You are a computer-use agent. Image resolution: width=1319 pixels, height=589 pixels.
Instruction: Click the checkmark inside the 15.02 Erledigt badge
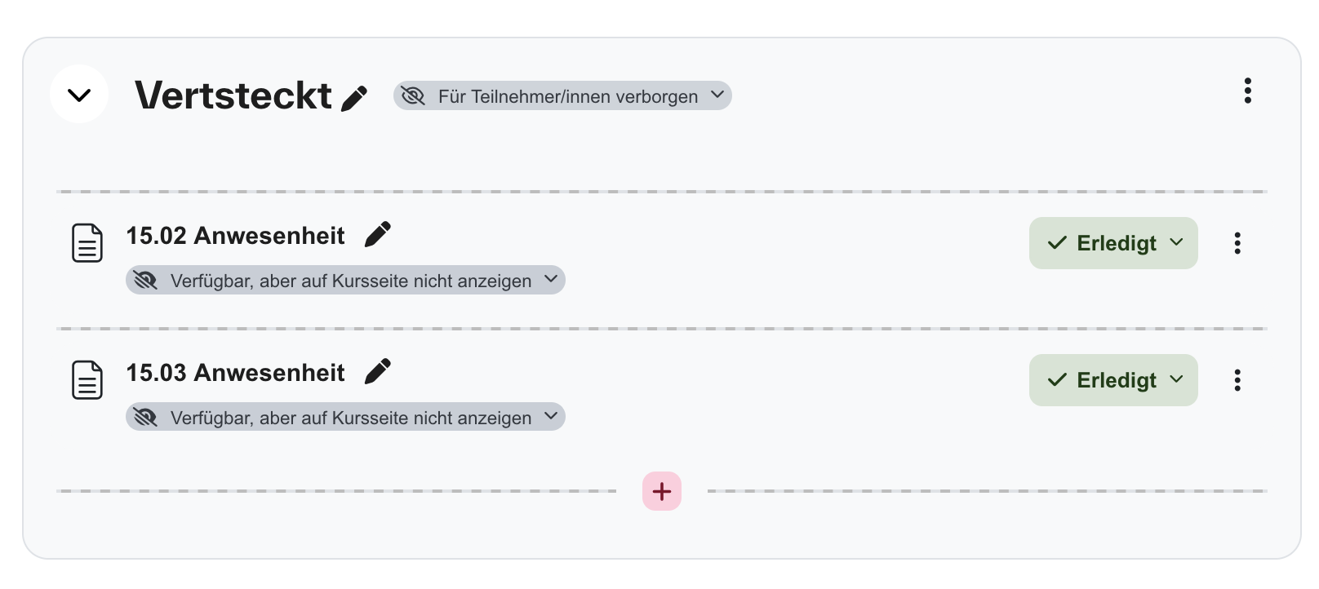point(1055,242)
